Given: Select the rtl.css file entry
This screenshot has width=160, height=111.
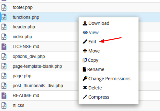Looking at the screenshot, I should click(18, 105).
